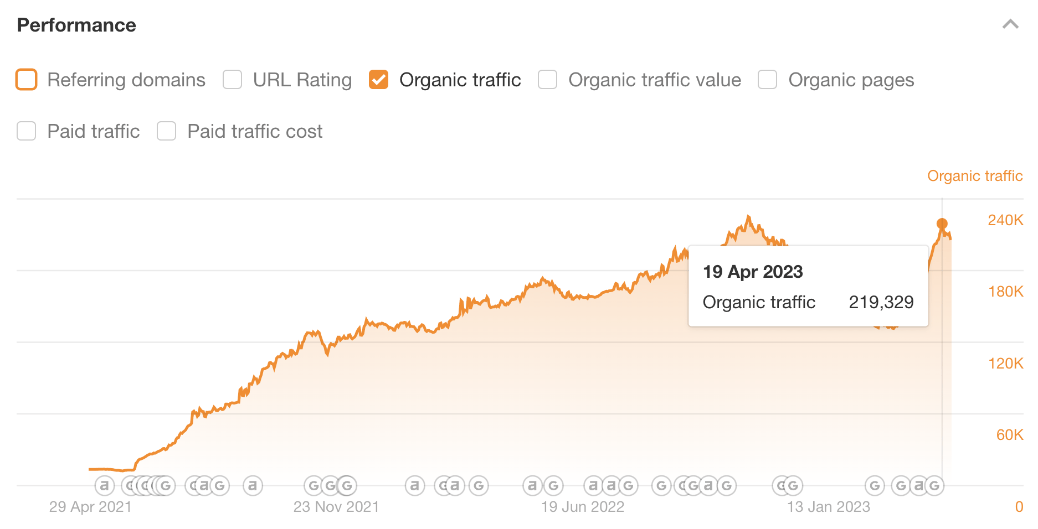Screen dimensions: 1038x529
Task: Enable the Referring domains checkbox
Action: [26, 80]
